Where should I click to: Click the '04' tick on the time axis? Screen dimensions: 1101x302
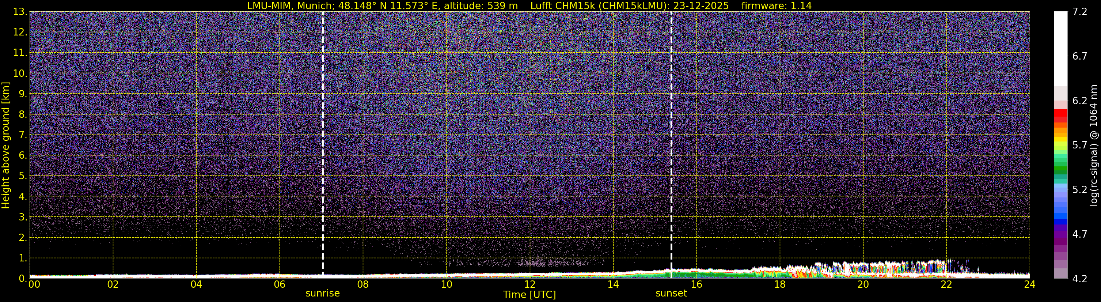(196, 285)
